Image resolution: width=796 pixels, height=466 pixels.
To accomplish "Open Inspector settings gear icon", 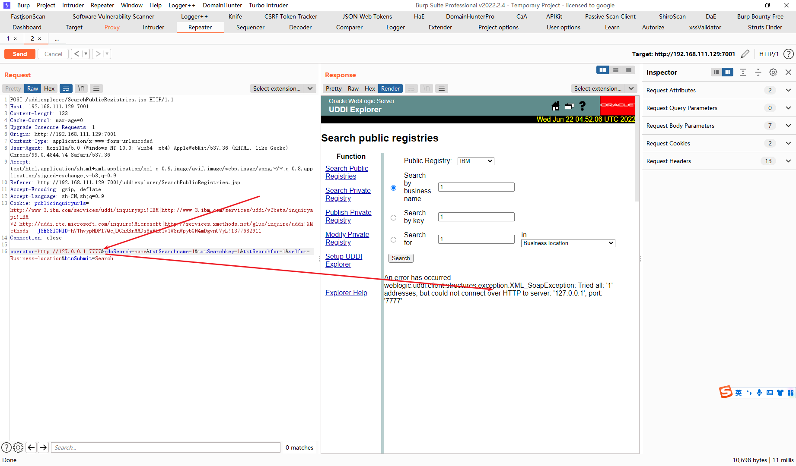I will pyautogui.click(x=773, y=72).
